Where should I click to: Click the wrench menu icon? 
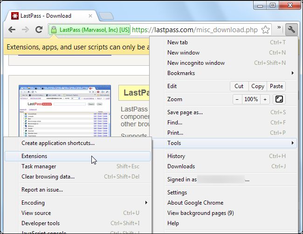click(292, 29)
